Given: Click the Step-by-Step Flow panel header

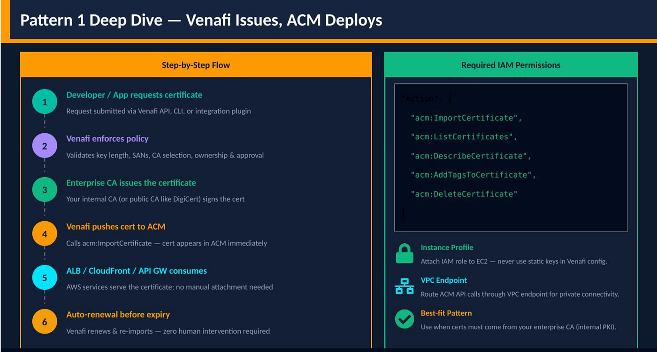Looking at the screenshot, I should coord(196,65).
